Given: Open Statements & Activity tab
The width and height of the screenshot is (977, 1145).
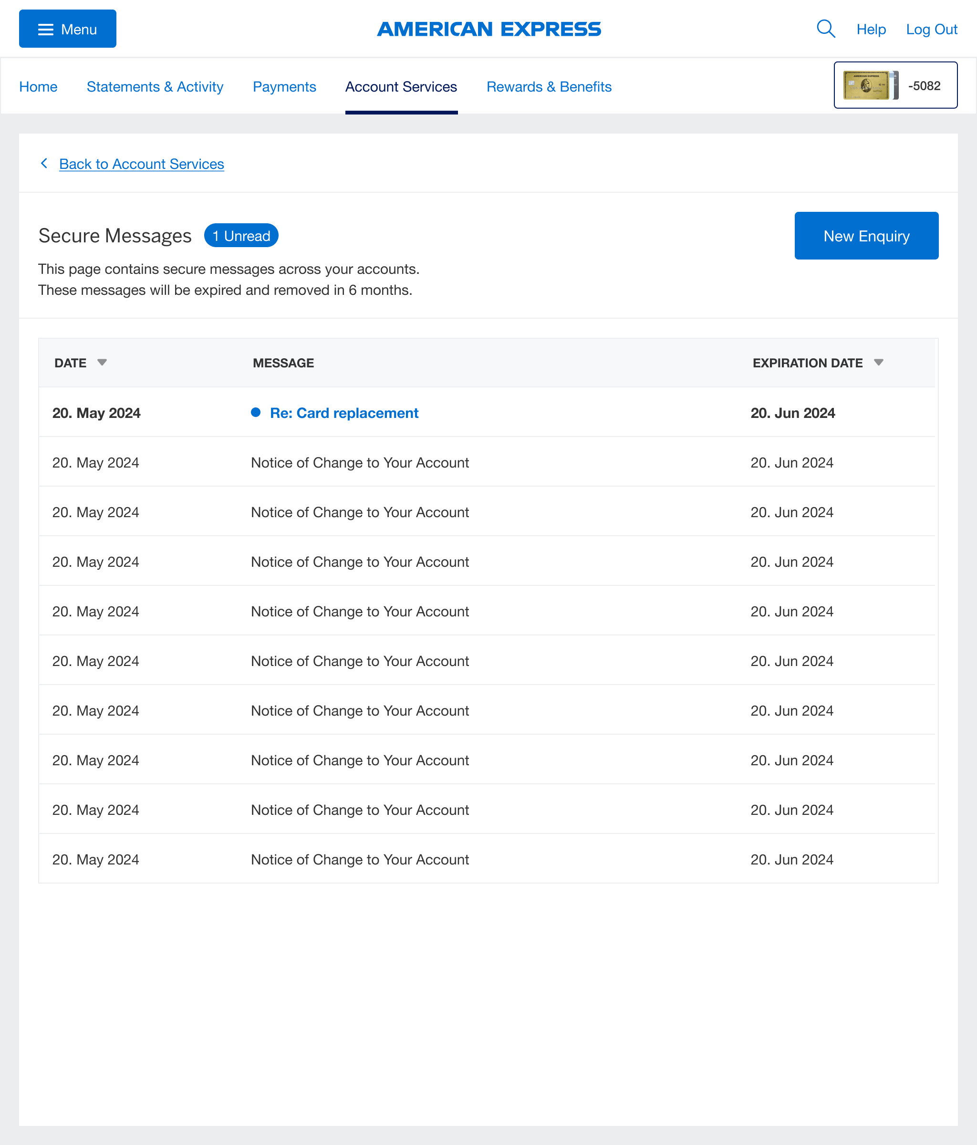Looking at the screenshot, I should pos(155,87).
